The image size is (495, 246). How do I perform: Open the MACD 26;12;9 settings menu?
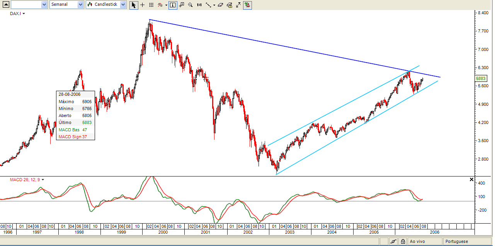coord(43,180)
